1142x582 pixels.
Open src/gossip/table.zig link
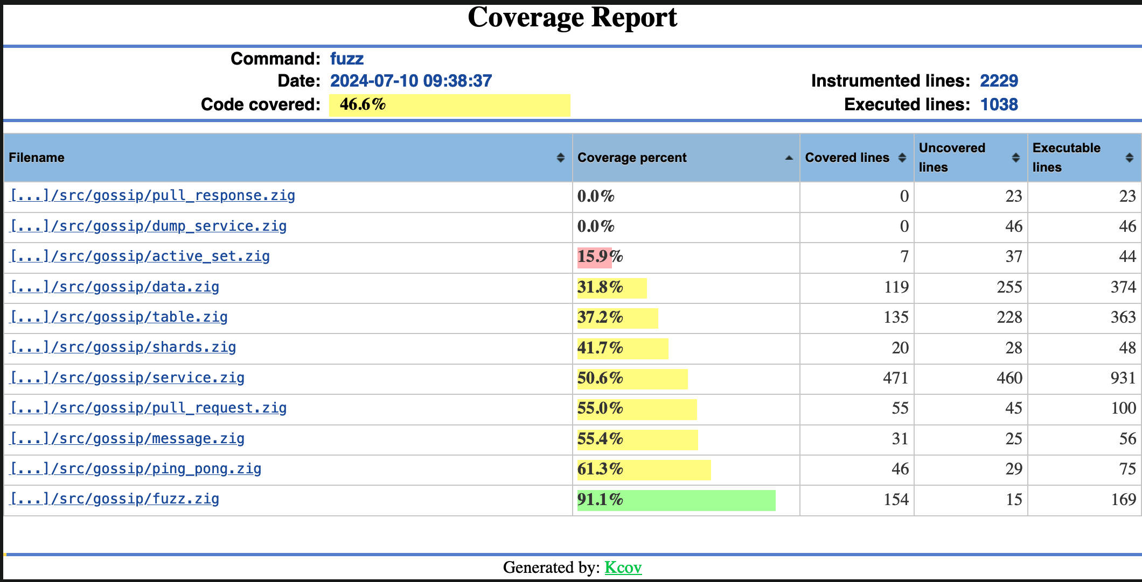coord(119,317)
